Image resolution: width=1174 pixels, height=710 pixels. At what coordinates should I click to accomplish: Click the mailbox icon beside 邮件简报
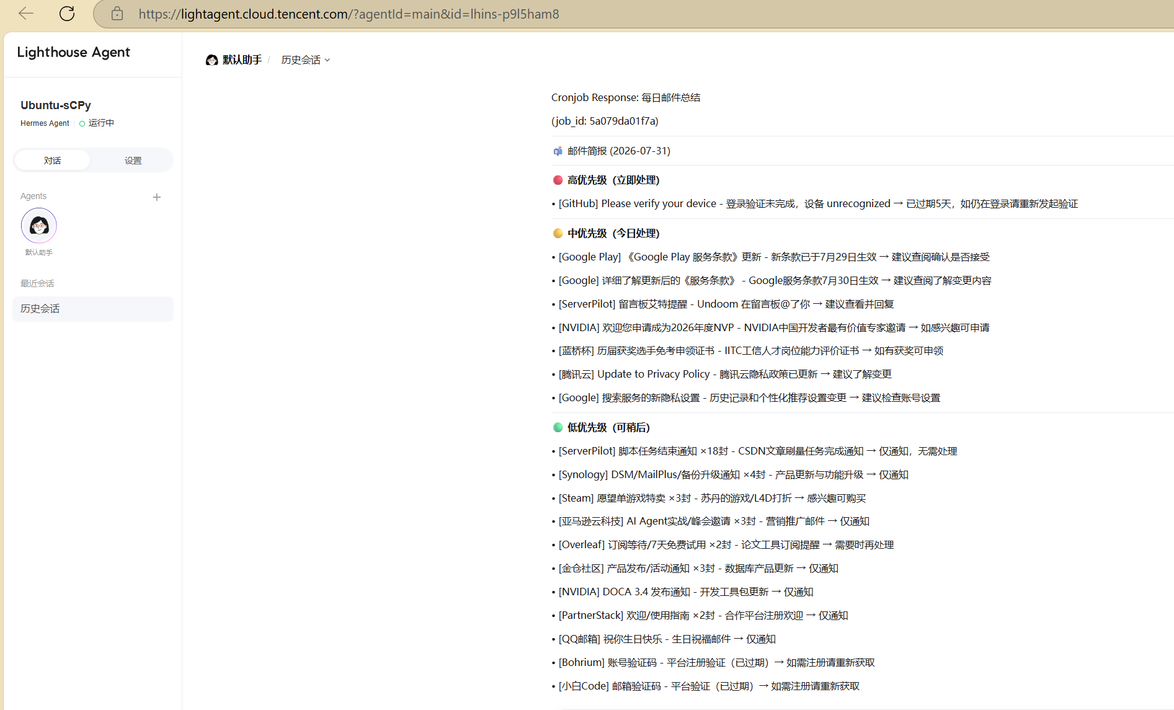coord(558,151)
